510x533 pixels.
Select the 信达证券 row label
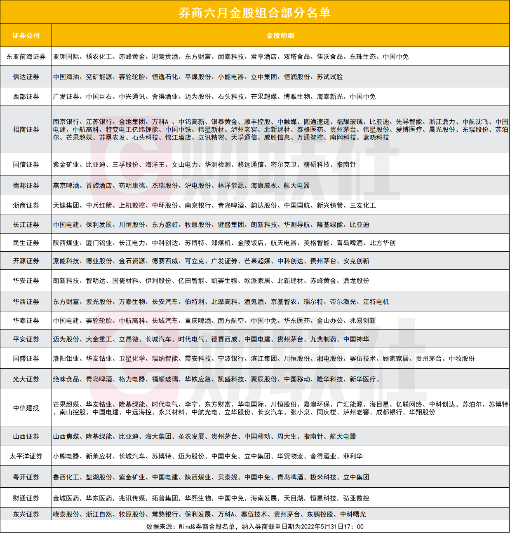click(x=26, y=77)
